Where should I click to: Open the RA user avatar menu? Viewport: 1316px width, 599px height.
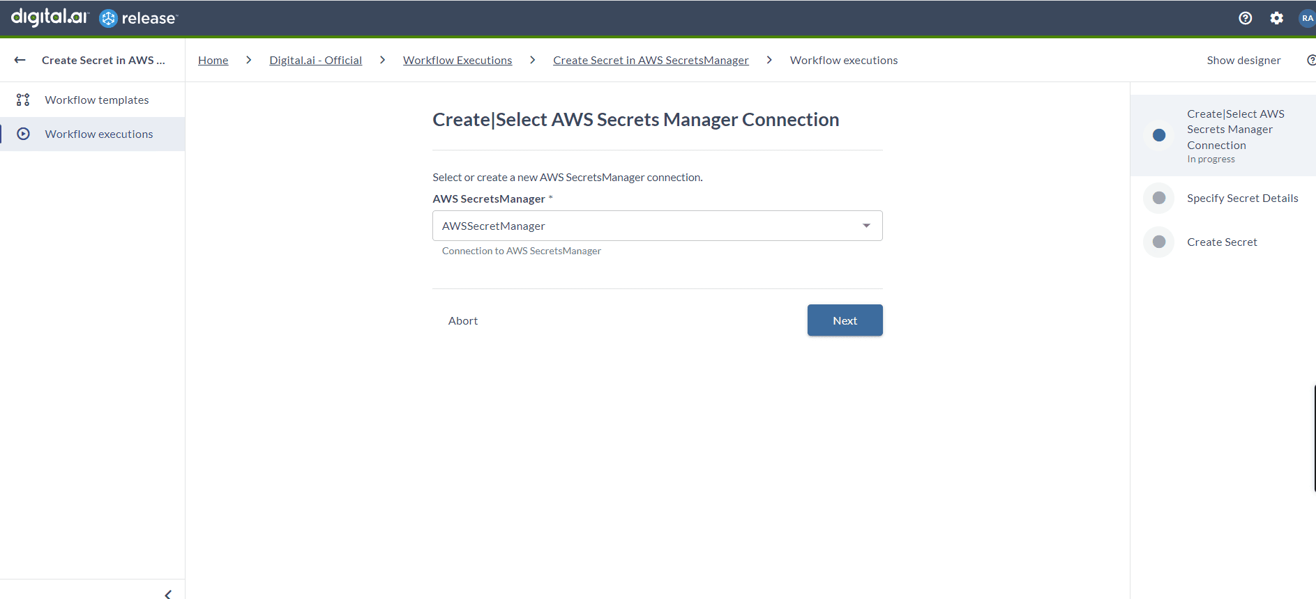tap(1307, 18)
